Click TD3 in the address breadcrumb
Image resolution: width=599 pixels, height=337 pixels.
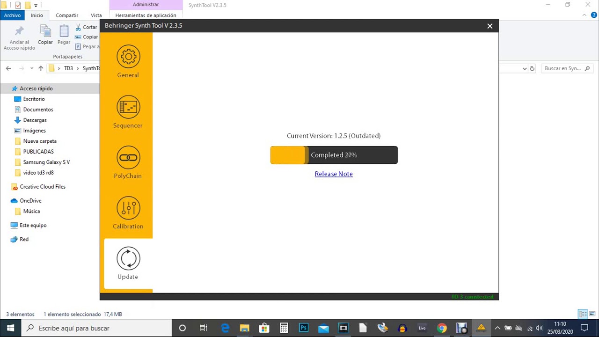(68, 68)
